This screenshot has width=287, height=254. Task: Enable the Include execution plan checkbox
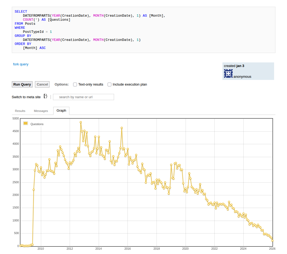pyautogui.click(x=109, y=84)
